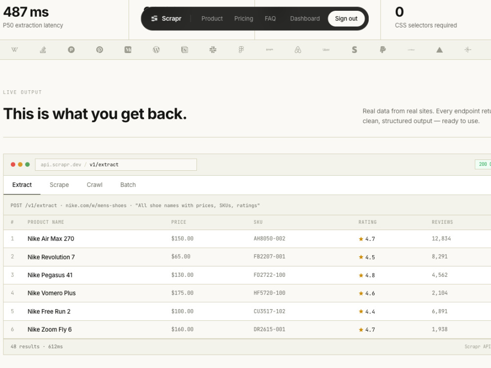This screenshot has width=491, height=368.
Task: Click the star icon in Nike Pegasus 41 row
Action: coord(361,275)
